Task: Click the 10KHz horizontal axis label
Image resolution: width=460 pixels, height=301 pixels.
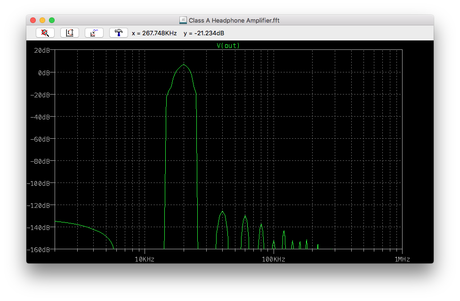Action: 145,260
